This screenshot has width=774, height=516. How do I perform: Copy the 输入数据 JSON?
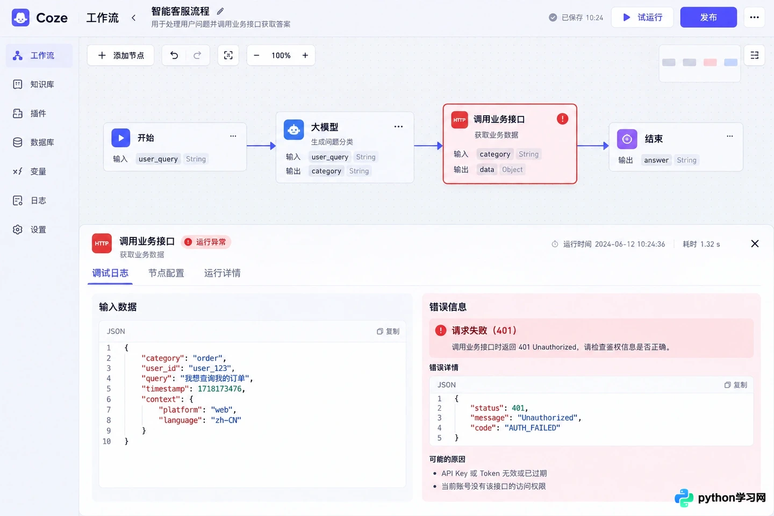(388, 331)
